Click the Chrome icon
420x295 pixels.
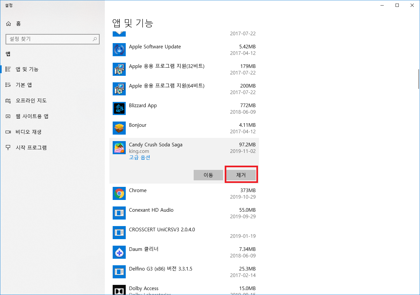pos(119,193)
